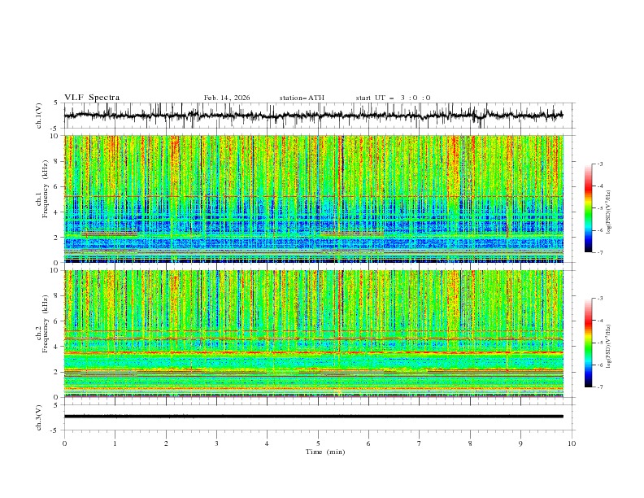Click the time axis tick label "9"

(520, 443)
